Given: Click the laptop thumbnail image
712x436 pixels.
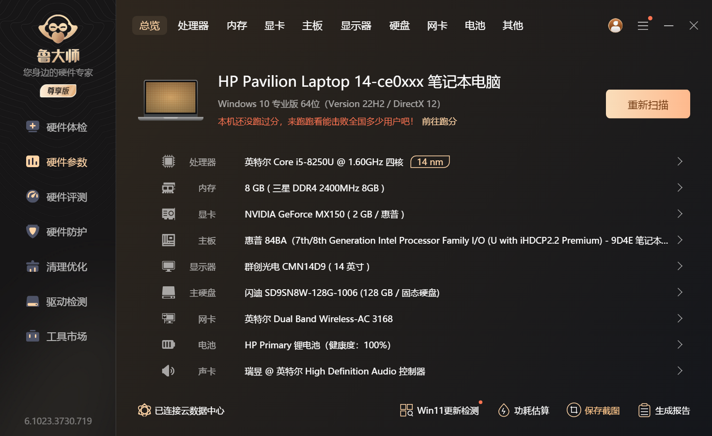Looking at the screenshot, I should 171,100.
